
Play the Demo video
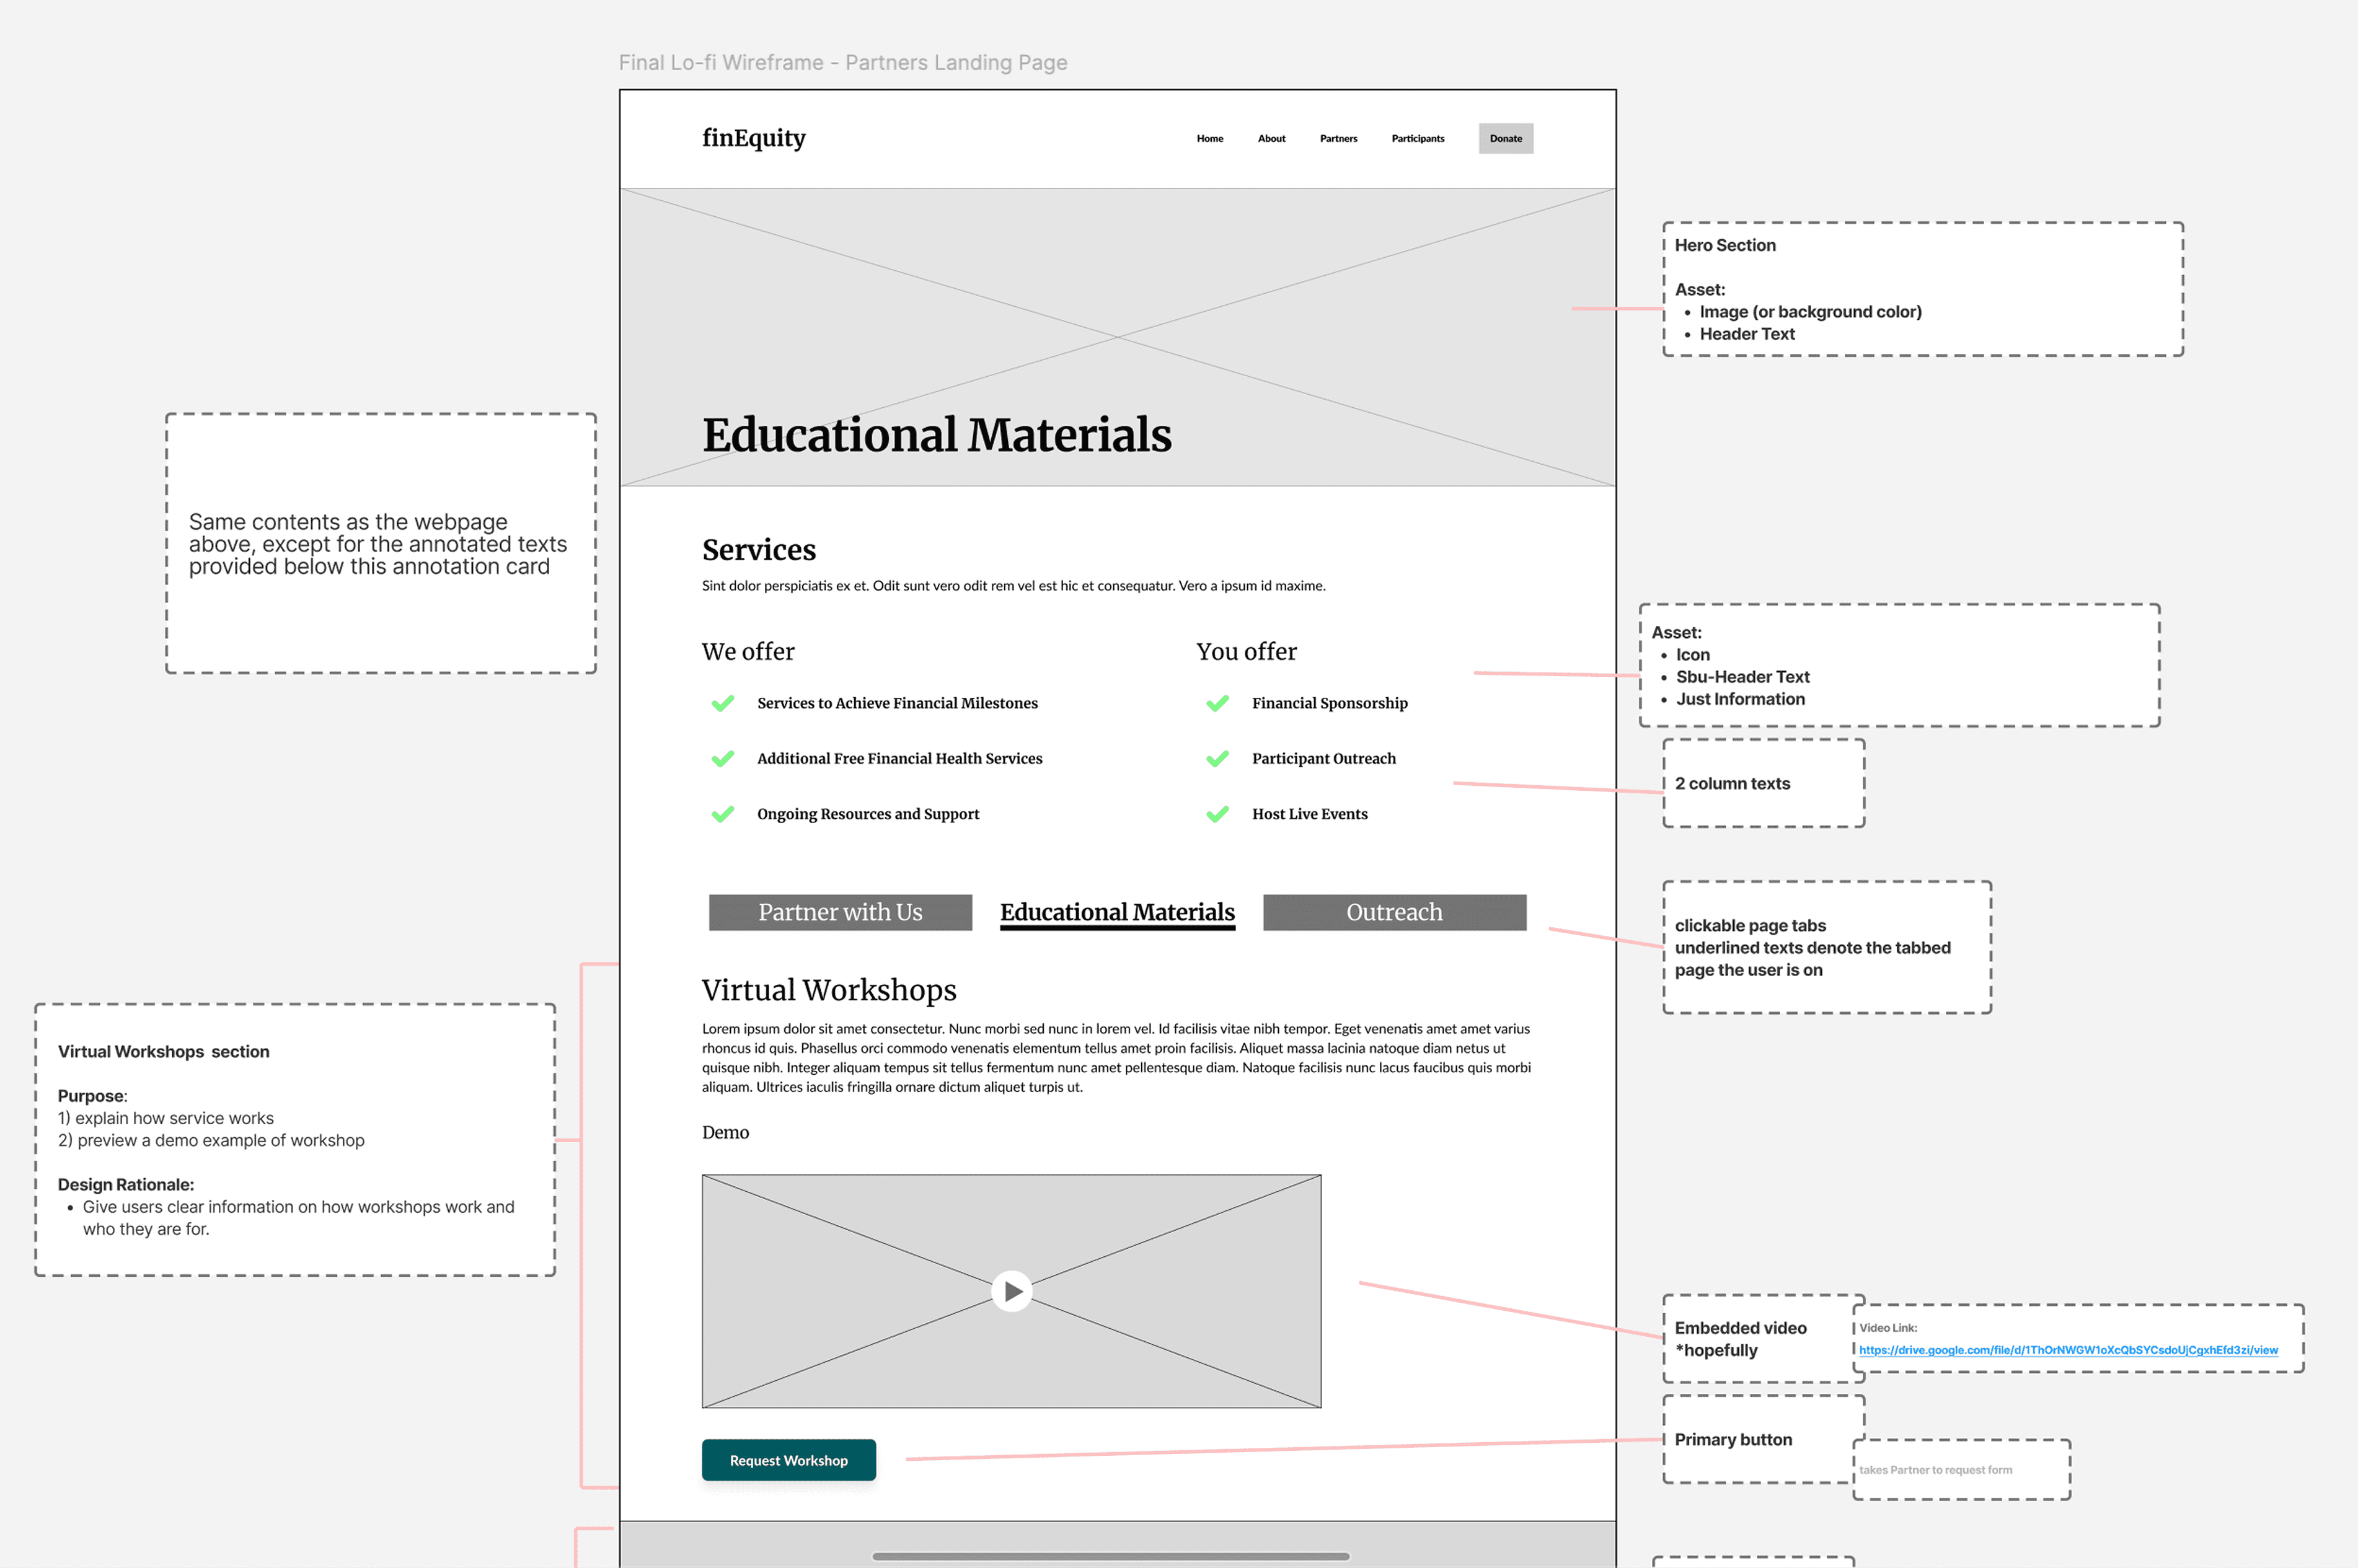1011,1291
